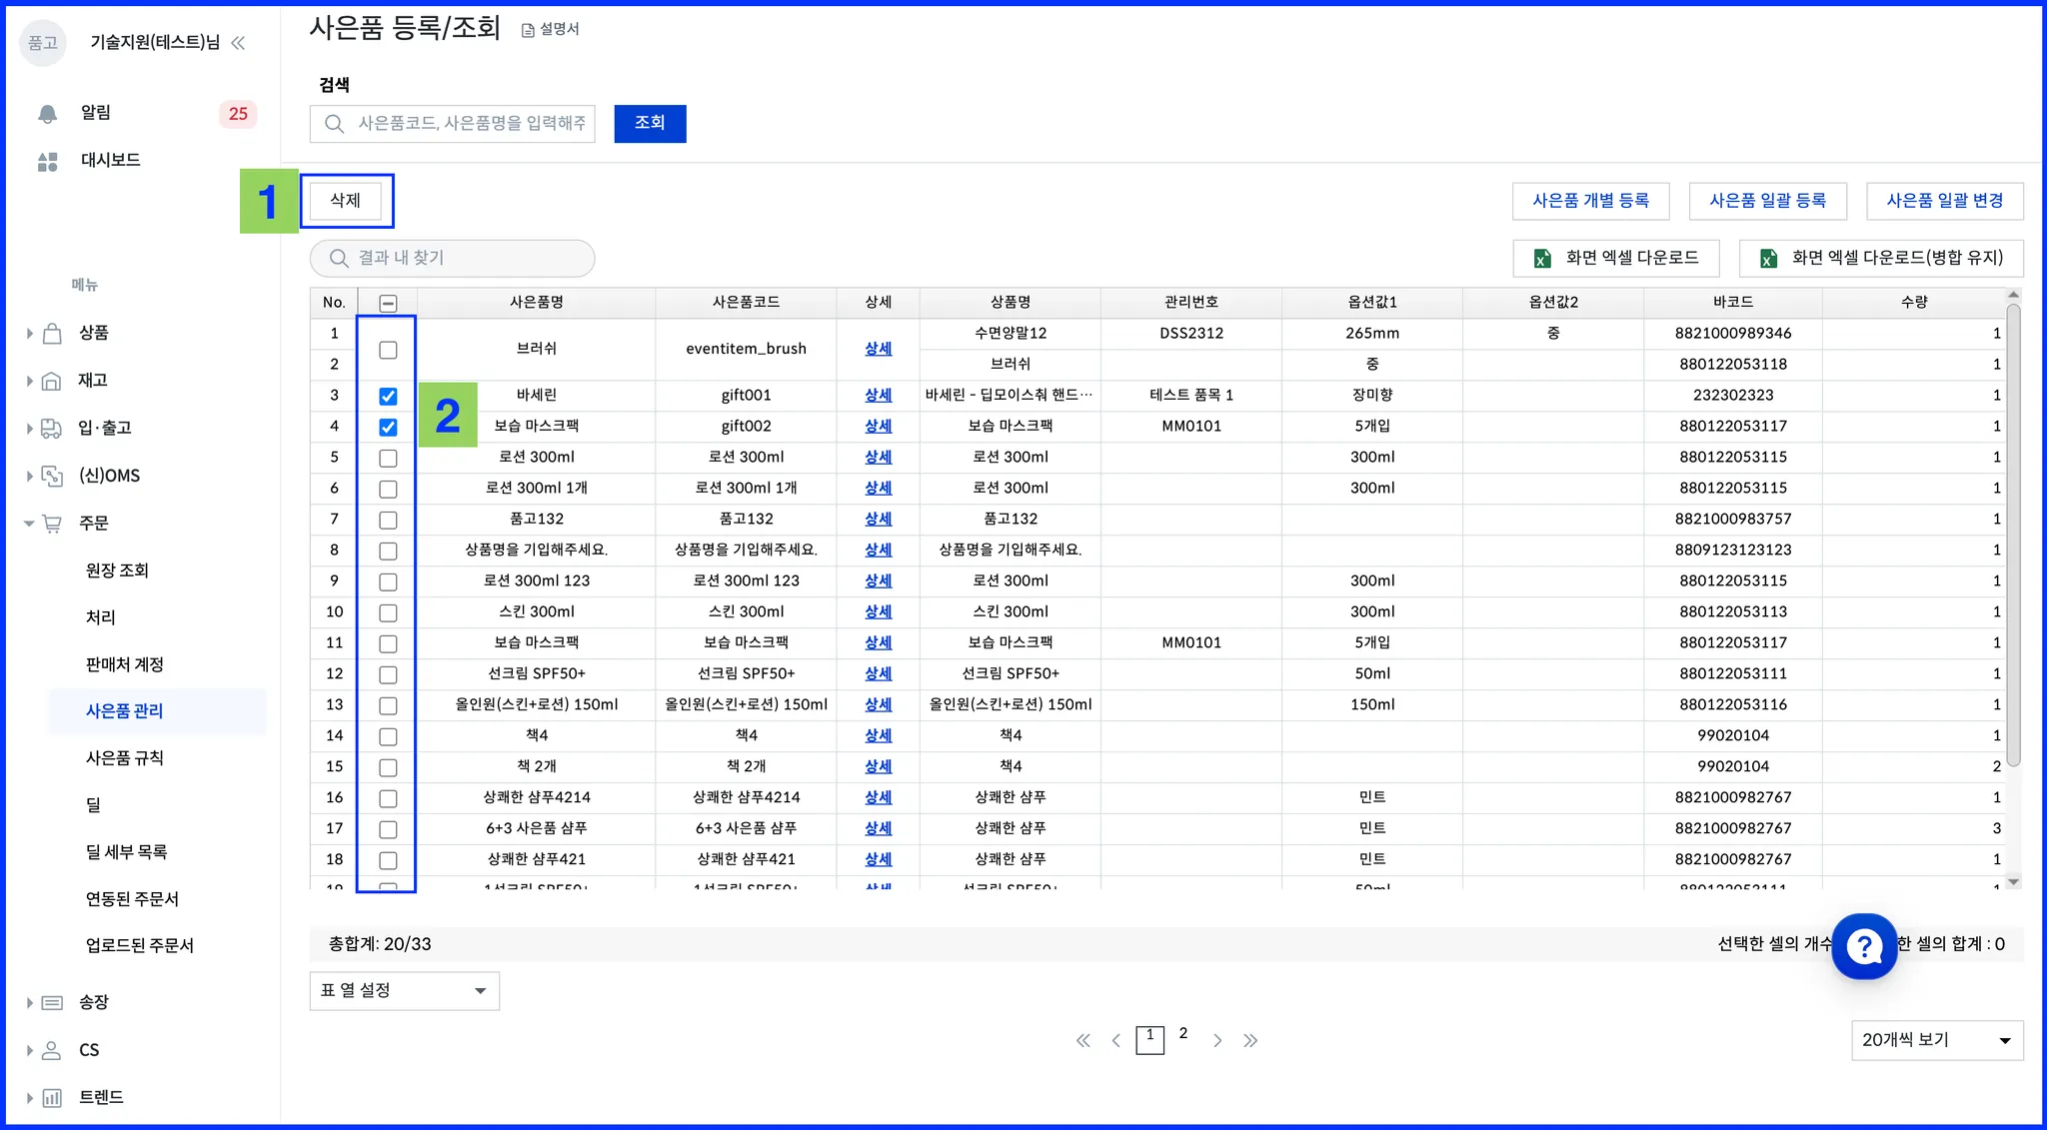Click the 설명서 document icon

[528, 30]
